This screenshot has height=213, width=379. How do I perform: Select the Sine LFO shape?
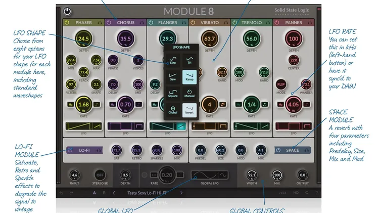173,60
